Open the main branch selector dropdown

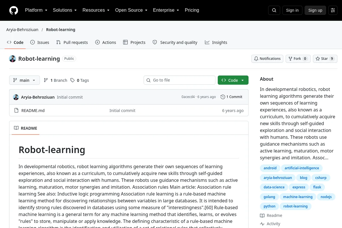(25, 80)
